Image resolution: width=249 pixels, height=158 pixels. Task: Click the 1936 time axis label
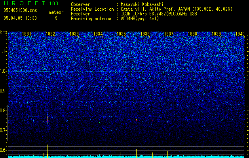coord(145,34)
